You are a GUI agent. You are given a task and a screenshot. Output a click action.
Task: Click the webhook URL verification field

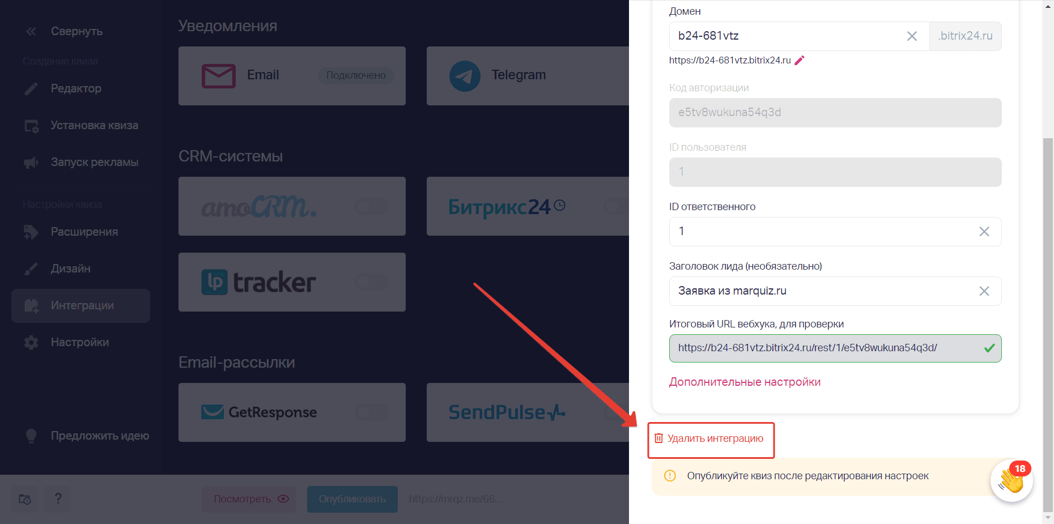(x=835, y=348)
